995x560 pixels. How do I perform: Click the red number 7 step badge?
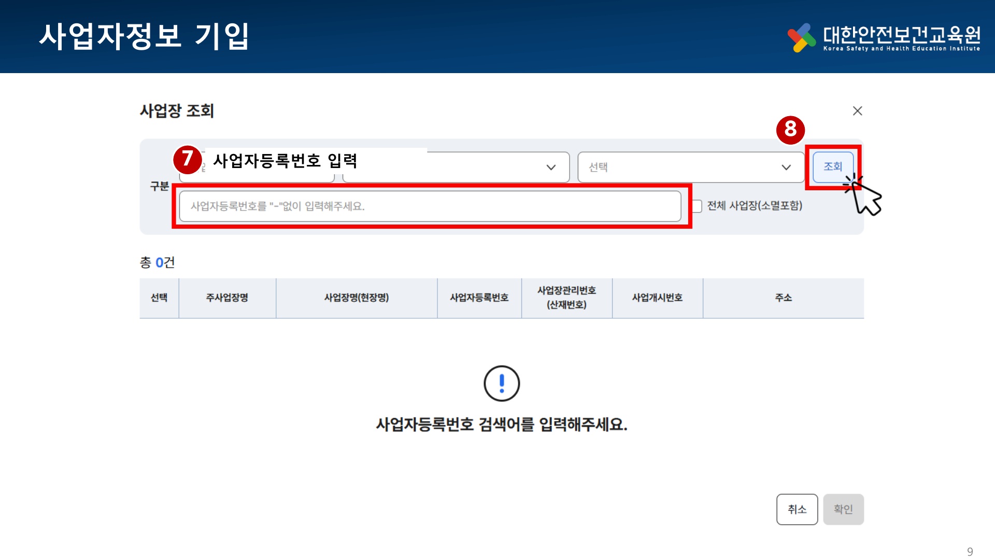187,159
